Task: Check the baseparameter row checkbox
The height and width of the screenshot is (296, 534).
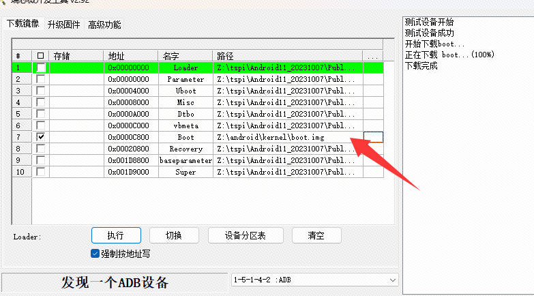Action: pyautogui.click(x=41, y=160)
